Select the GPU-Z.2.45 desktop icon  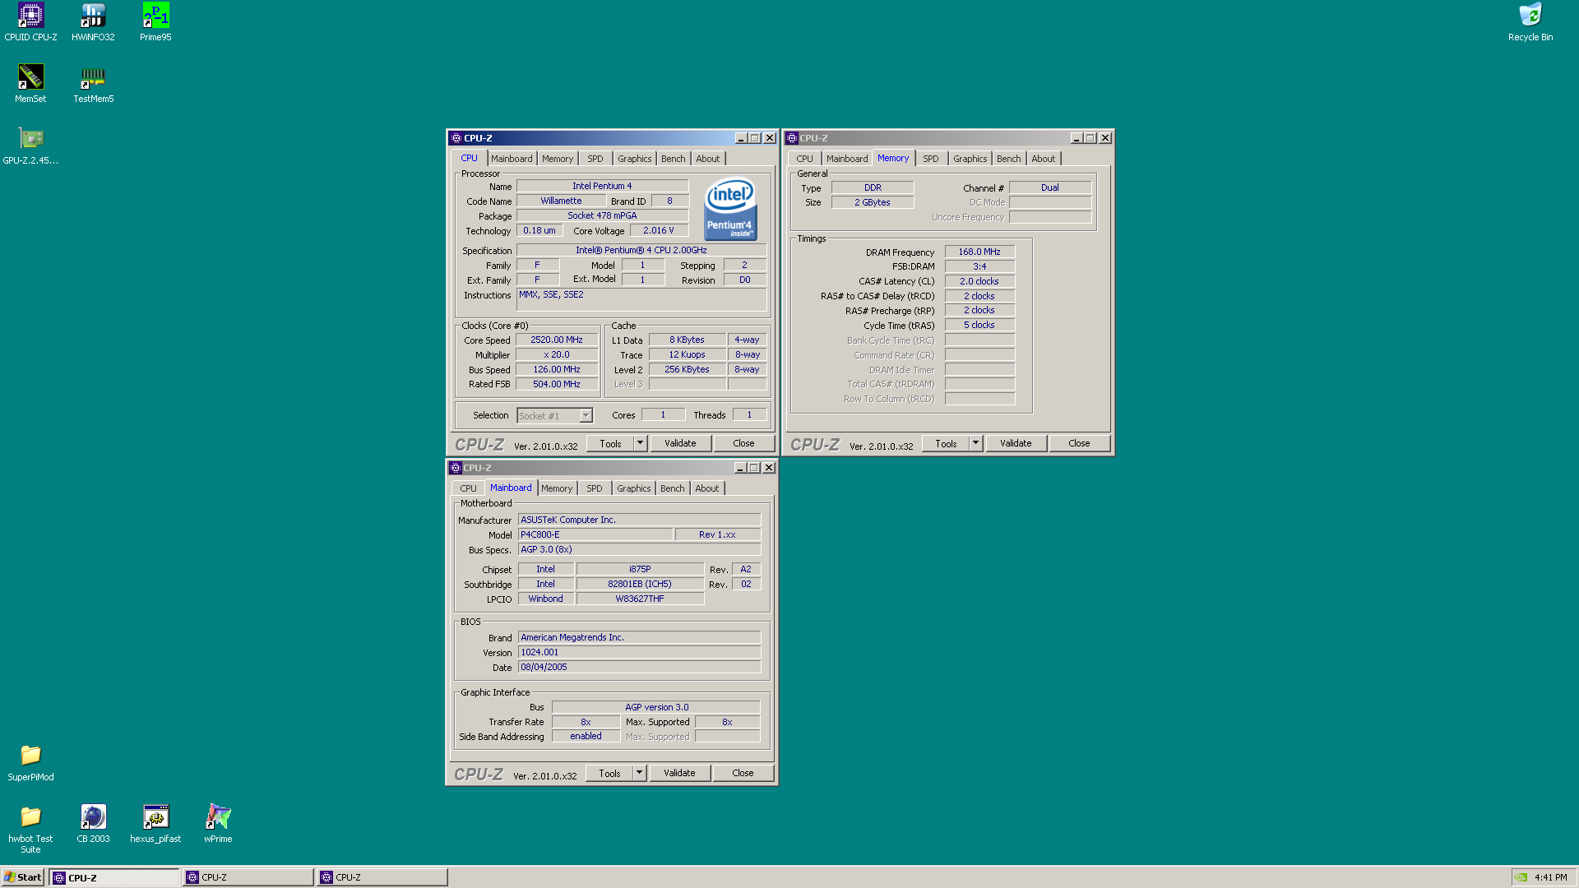pos(30,146)
